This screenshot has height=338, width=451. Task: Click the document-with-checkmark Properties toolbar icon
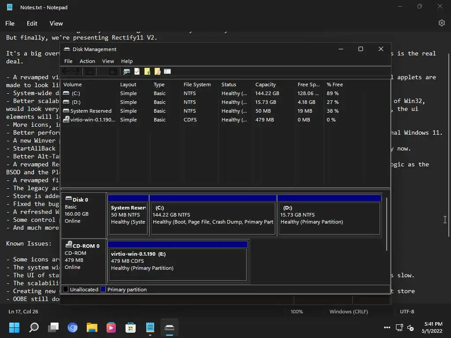[137, 71]
